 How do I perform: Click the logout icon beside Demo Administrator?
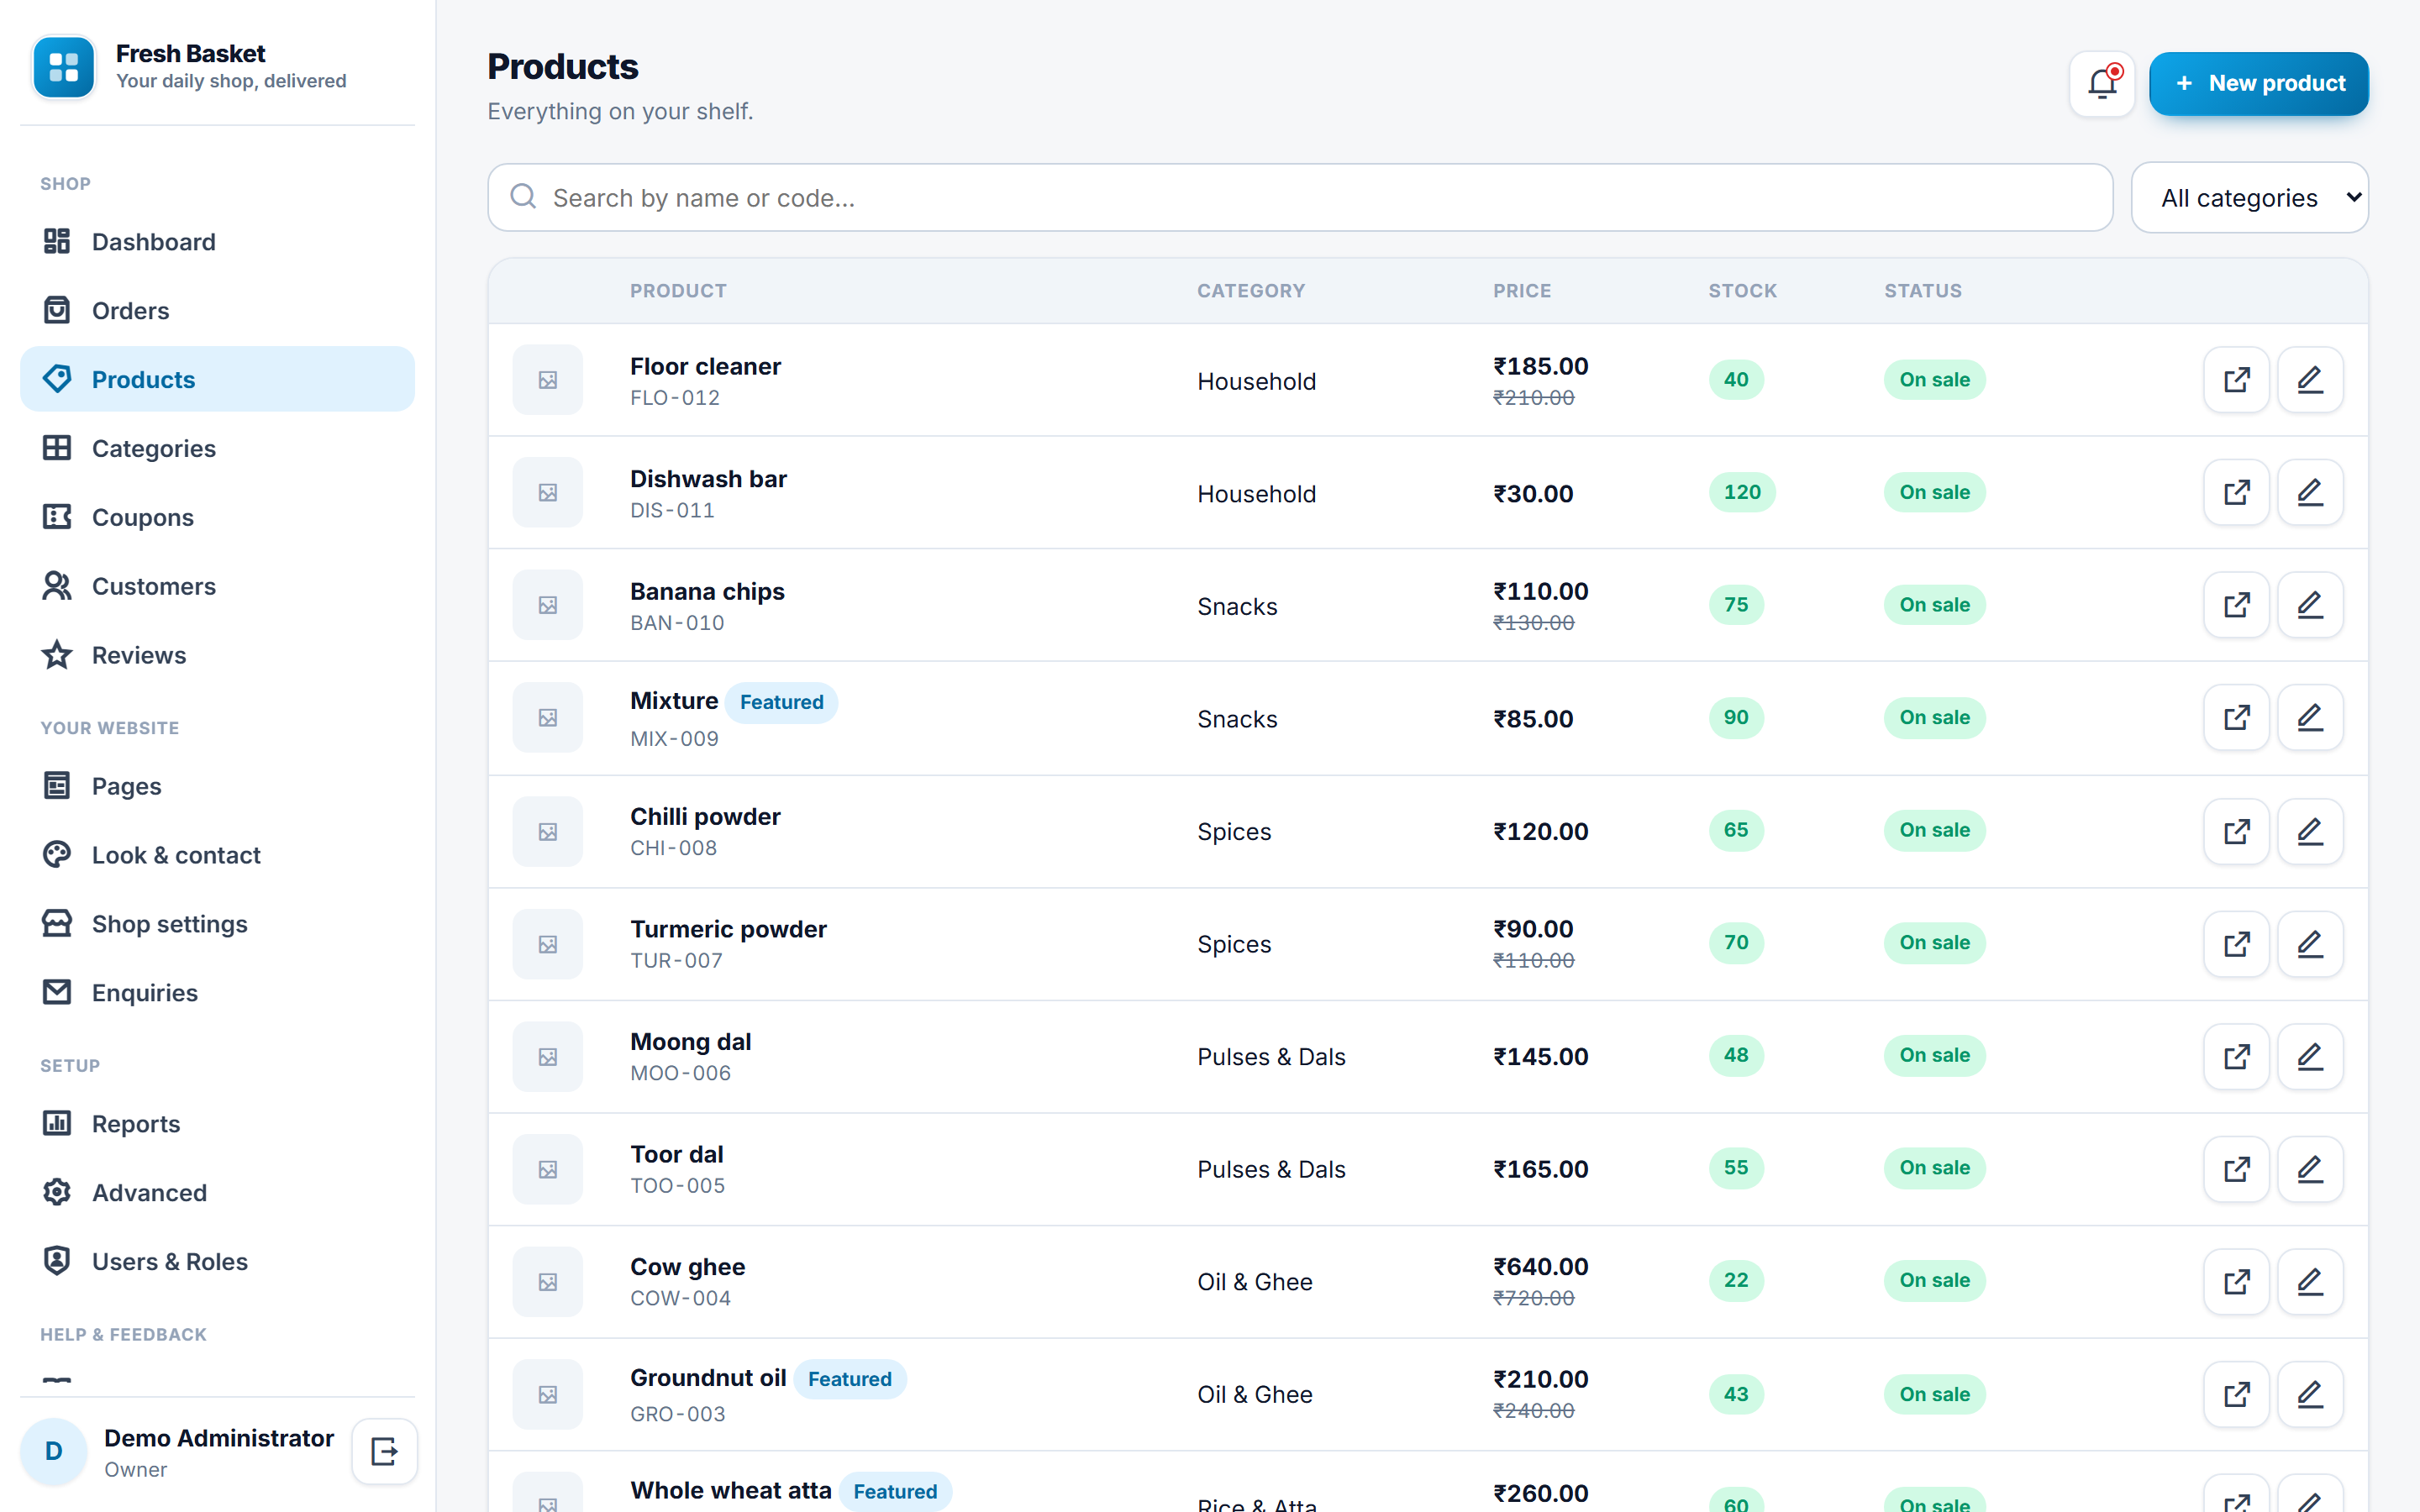pyautogui.click(x=384, y=1451)
